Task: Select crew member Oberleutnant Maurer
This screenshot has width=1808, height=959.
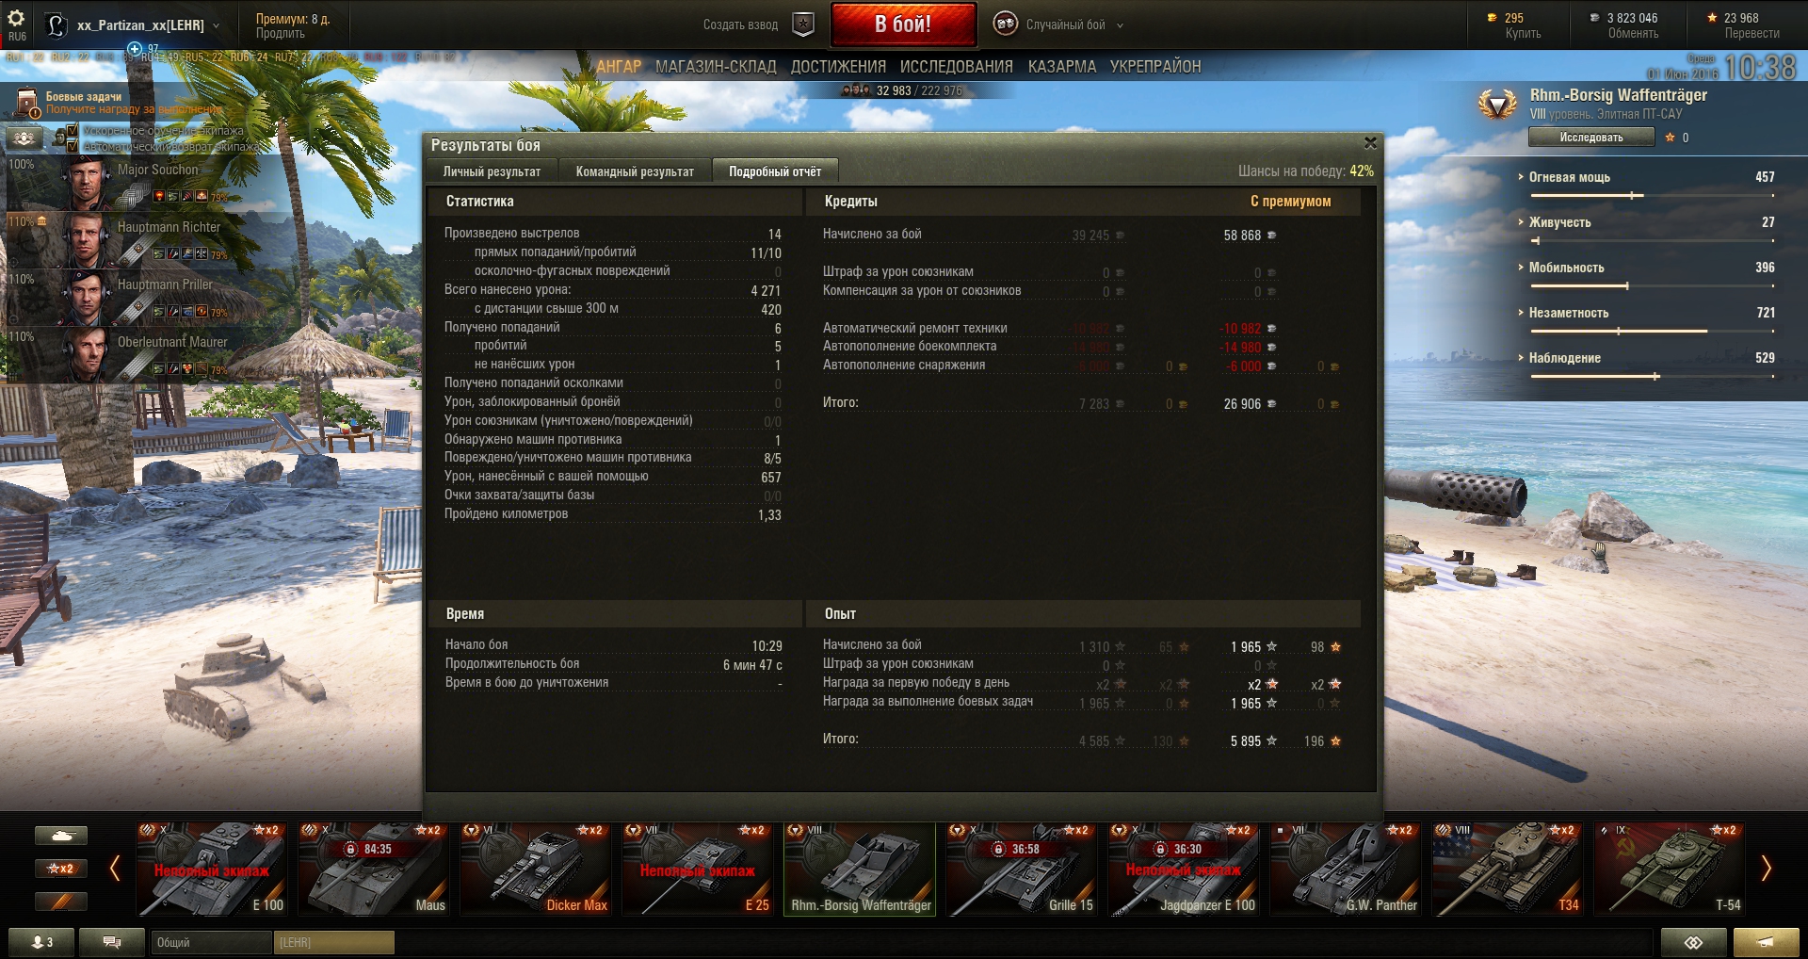Action: tap(146, 355)
